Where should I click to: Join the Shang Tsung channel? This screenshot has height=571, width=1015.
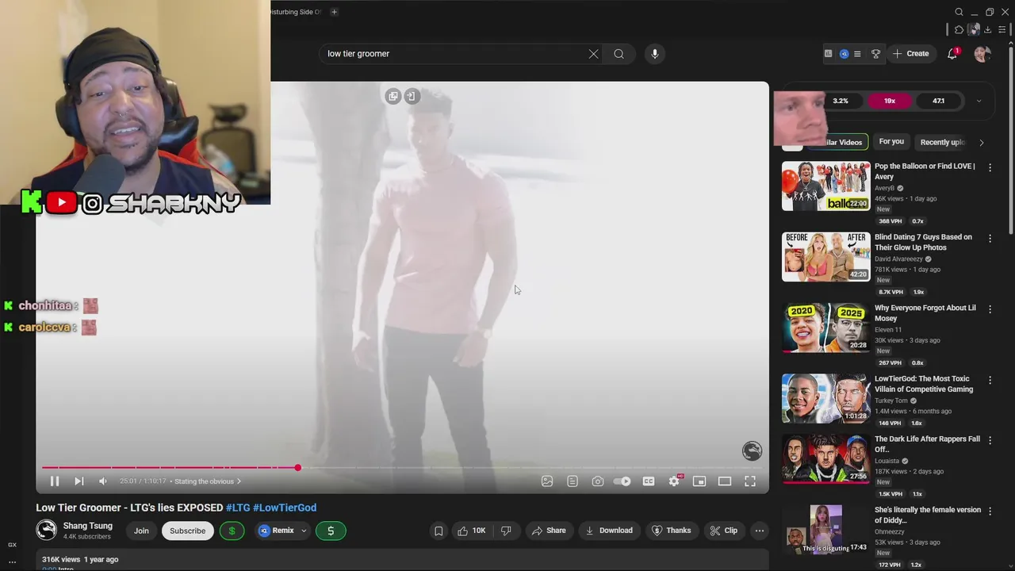pos(141,531)
